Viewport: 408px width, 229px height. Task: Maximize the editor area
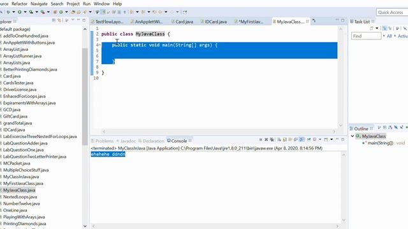tap(343, 20)
